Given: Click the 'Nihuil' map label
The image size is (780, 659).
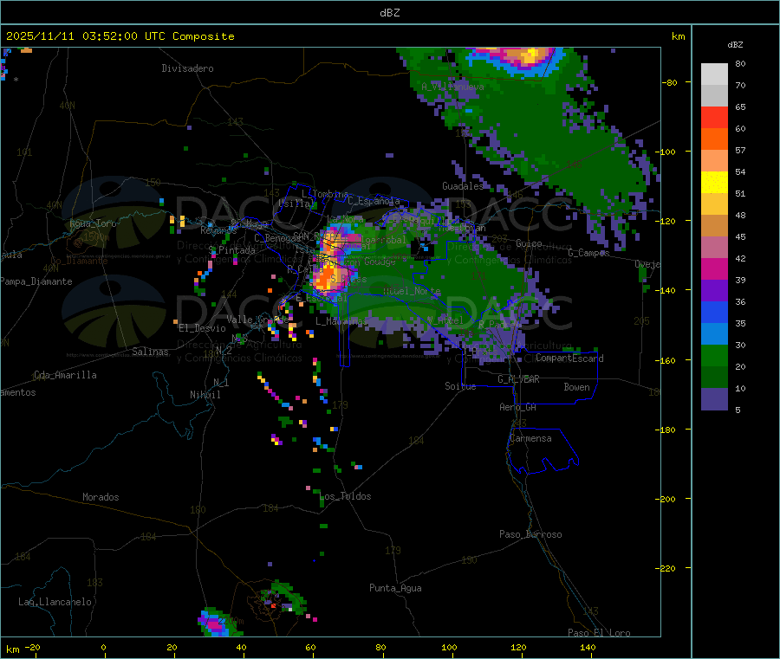Looking at the screenshot, I should [205, 395].
